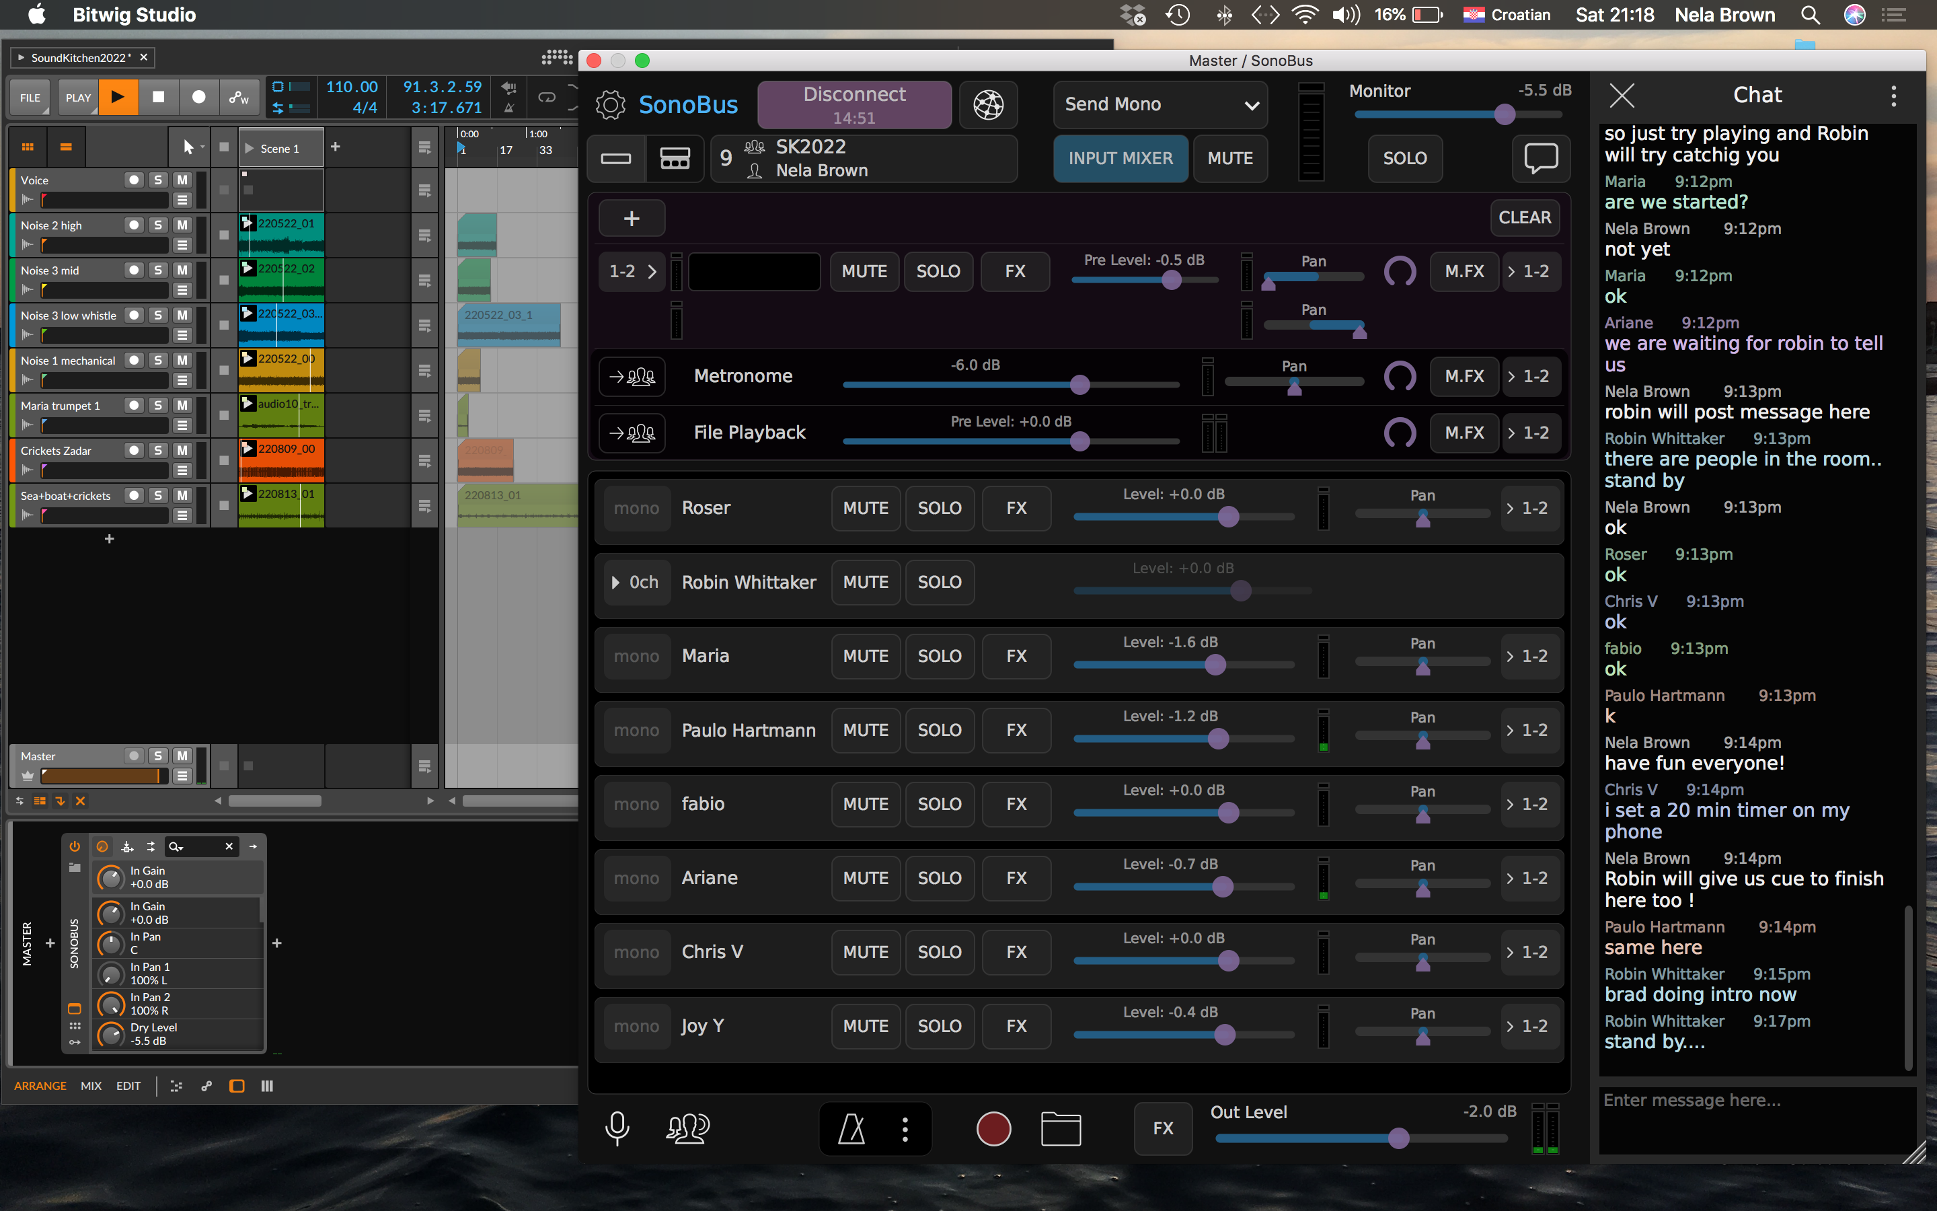This screenshot has width=1937, height=1211.
Task: Mute Maria's channel in SonoBus
Action: (865, 656)
